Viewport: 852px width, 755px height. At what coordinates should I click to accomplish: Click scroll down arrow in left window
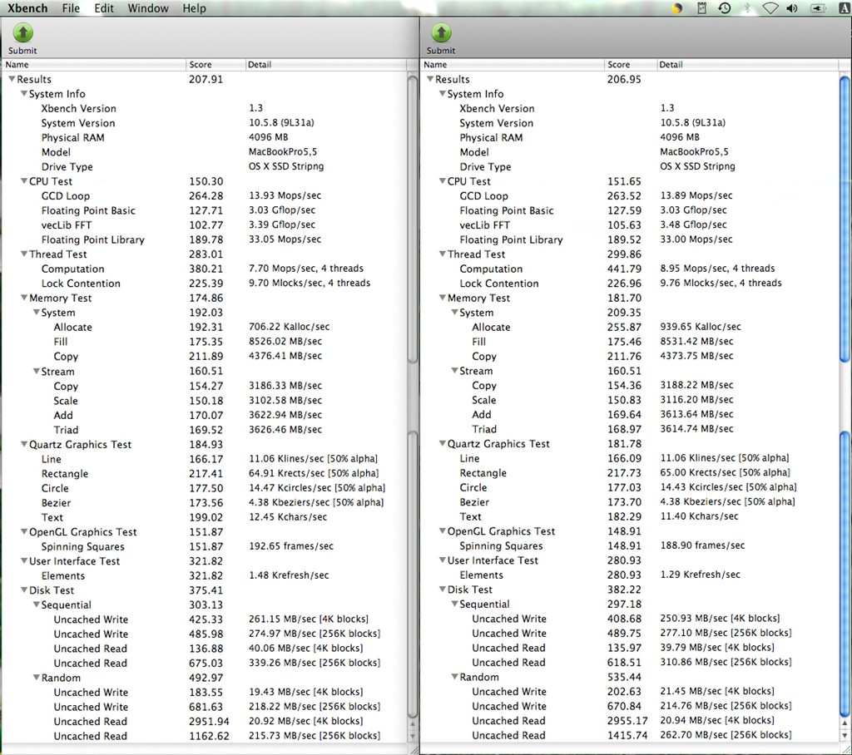tap(413, 735)
